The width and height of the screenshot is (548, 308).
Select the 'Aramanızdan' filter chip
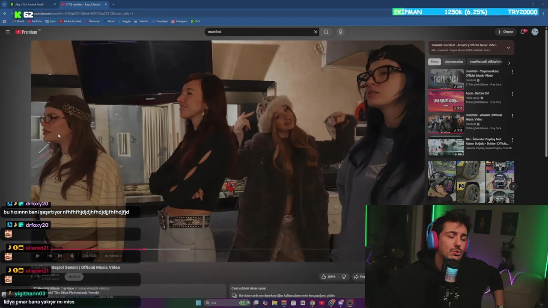454,62
